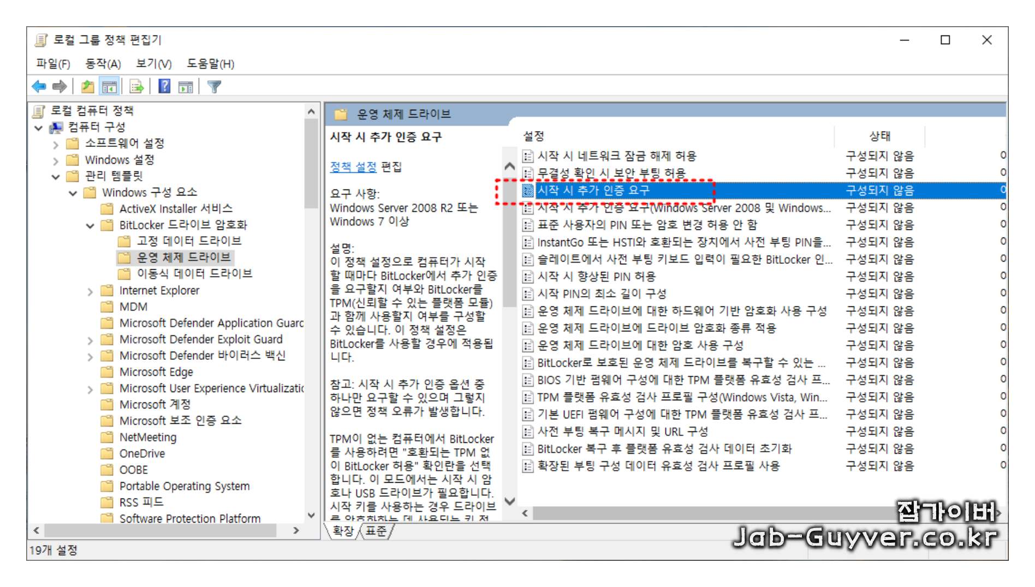Click the Export List toolbar icon
Viewport: 1035px width, 587px height.
(x=135, y=86)
